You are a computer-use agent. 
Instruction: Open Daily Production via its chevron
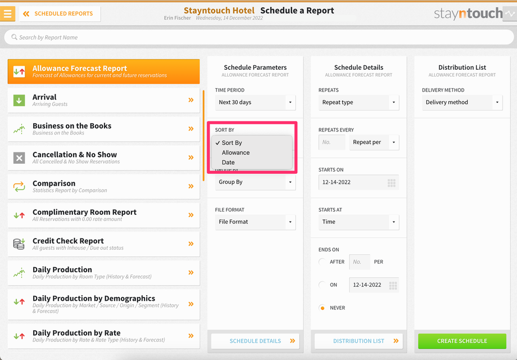coord(191,272)
